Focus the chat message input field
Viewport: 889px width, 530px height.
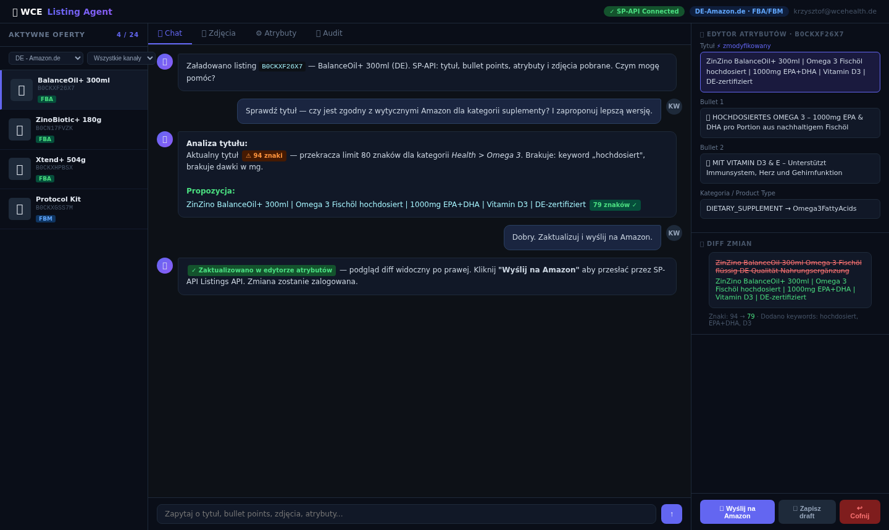[x=406, y=514]
